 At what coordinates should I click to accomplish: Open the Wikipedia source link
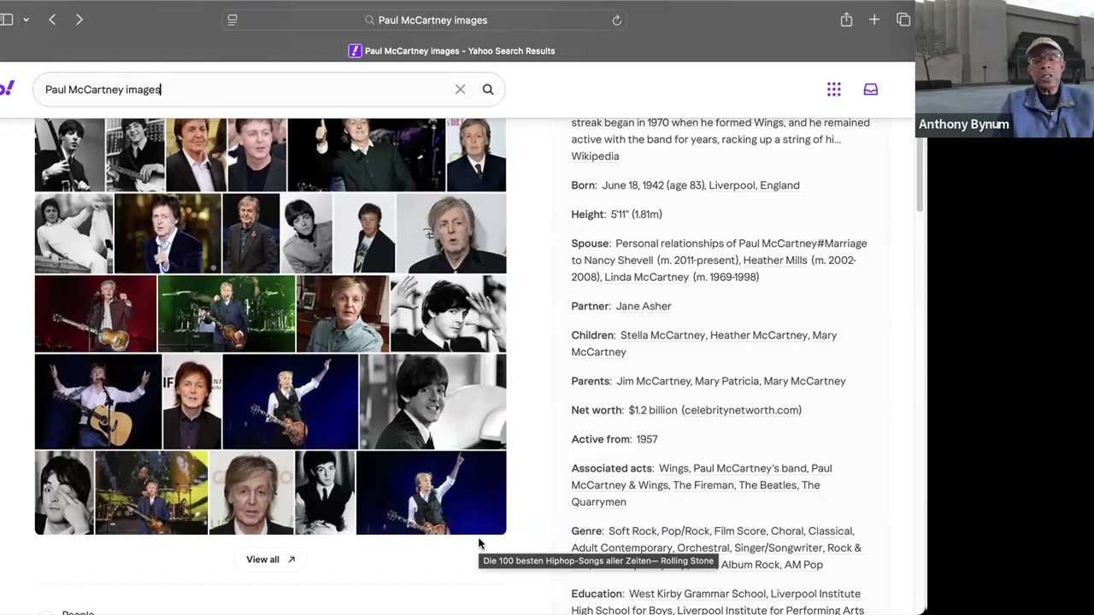(595, 156)
